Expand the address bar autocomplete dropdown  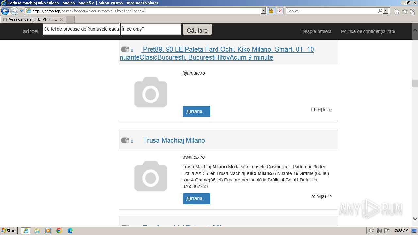[x=264, y=11]
